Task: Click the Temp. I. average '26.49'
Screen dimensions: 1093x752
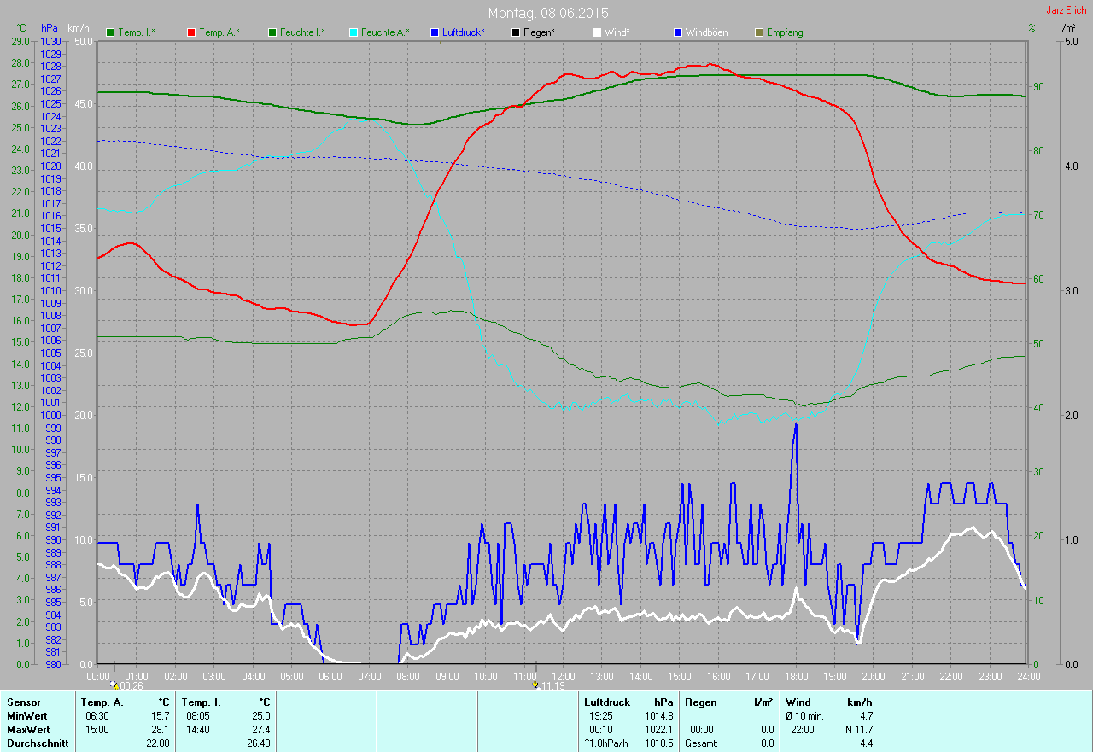Action: click(x=258, y=743)
